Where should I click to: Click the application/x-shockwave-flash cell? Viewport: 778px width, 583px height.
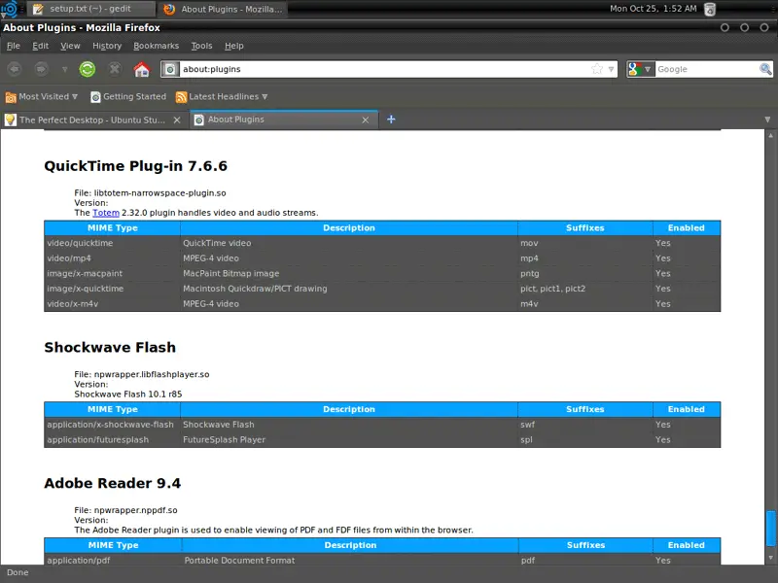click(112, 425)
